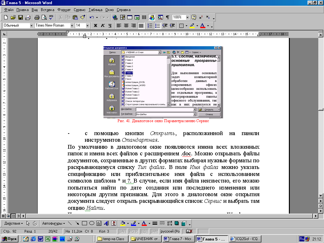Click the Open file toolbar icon
This screenshot has height=243, width=324.
(13, 17)
